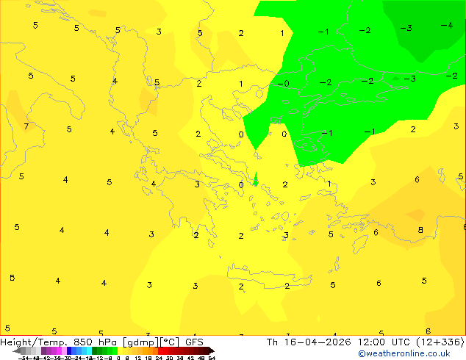Open the weatheronline.co.uk copyright link
Screen dimensions: 466x360
click(404, 353)
